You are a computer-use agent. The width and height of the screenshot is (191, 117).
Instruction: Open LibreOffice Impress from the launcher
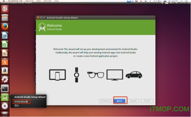pyautogui.click(x=5, y=53)
